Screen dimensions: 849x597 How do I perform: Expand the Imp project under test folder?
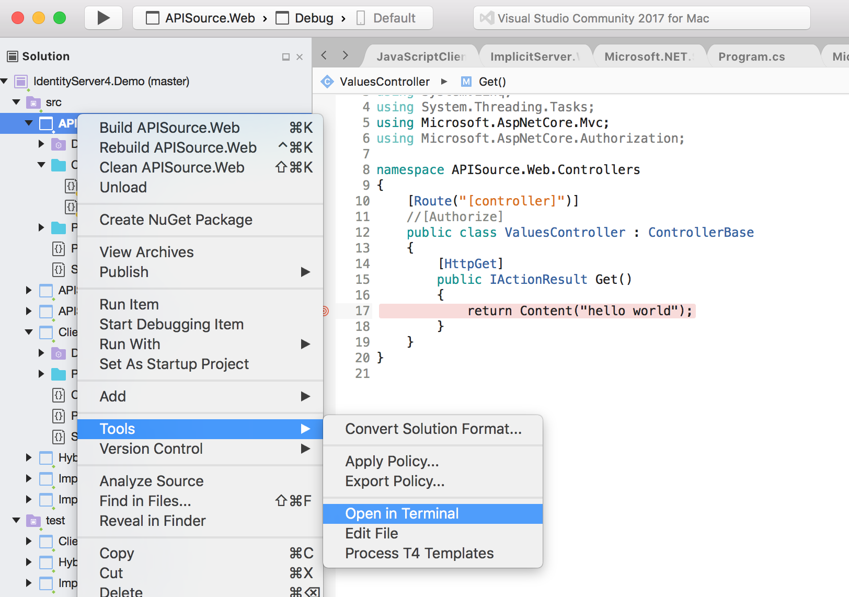[x=29, y=583]
